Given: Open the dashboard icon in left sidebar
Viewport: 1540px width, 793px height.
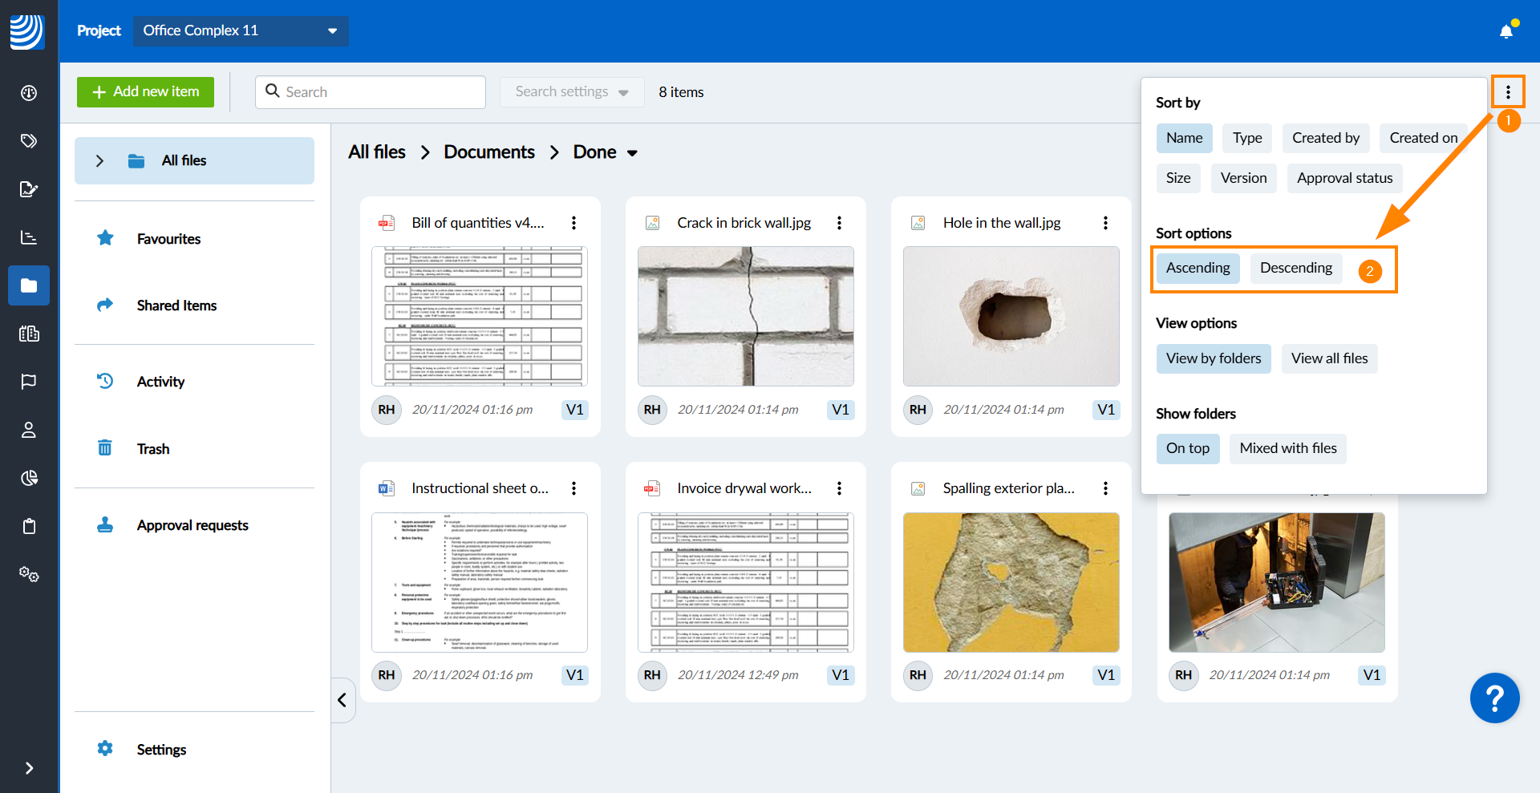Looking at the screenshot, I should click(29, 93).
